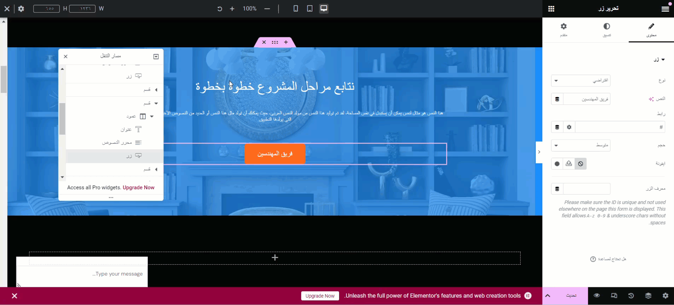Click the section drag handle dots icon
The height and width of the screenshot is (305, 674).
[275, 42]
